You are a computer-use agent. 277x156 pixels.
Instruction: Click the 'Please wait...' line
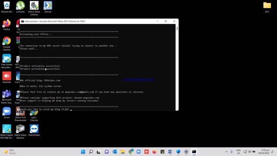[29, 49]
